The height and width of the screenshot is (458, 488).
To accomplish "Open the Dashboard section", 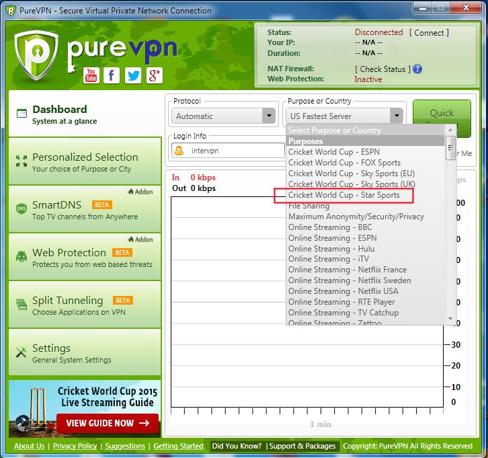I will pos(85,114).
